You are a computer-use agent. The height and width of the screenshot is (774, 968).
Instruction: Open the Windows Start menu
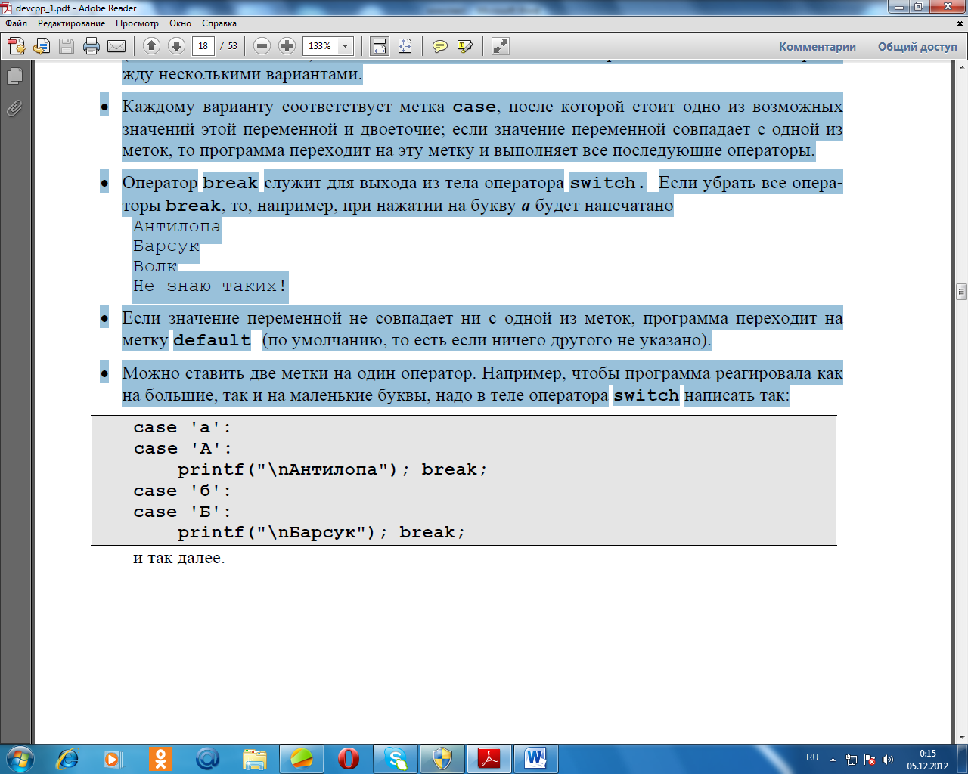tap(19, 758)
